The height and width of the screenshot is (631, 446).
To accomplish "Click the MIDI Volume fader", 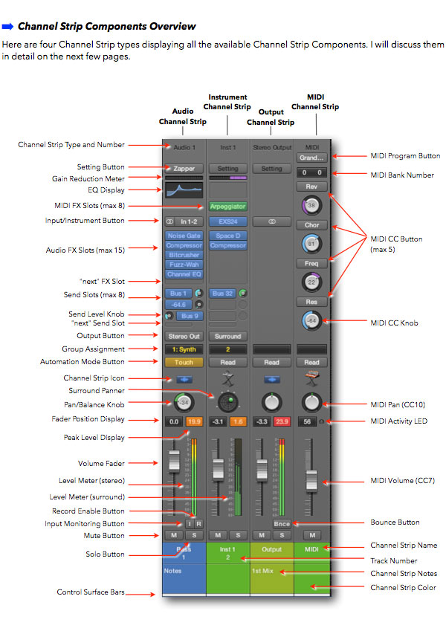I will [x=311, y=480].
